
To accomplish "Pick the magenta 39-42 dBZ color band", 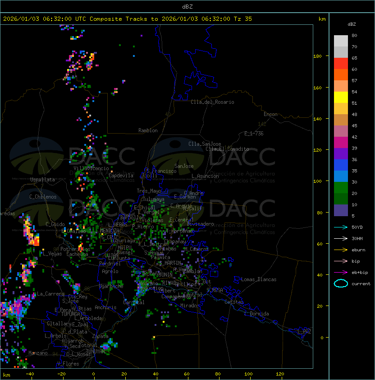I will tap(341, 143).
